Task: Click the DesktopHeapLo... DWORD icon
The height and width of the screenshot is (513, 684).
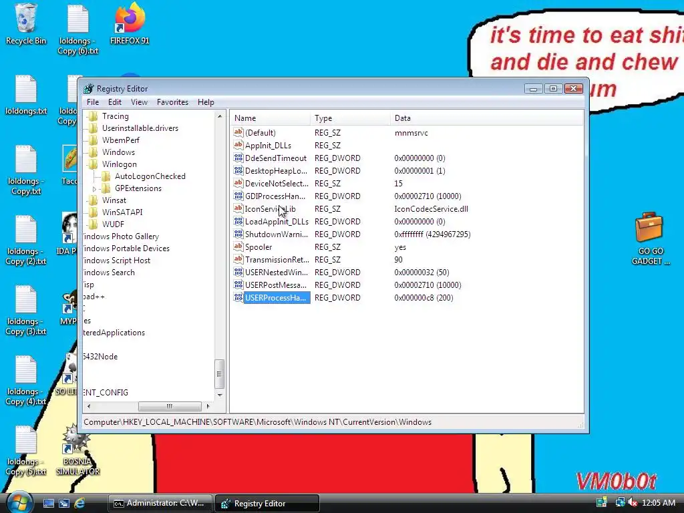Action: [238, 170]
